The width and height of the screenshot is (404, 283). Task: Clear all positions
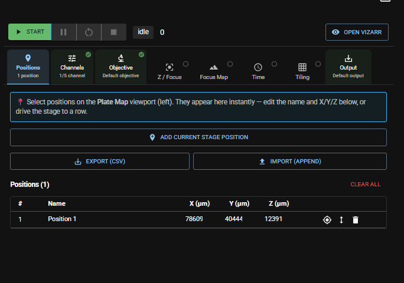pos(366,185)
